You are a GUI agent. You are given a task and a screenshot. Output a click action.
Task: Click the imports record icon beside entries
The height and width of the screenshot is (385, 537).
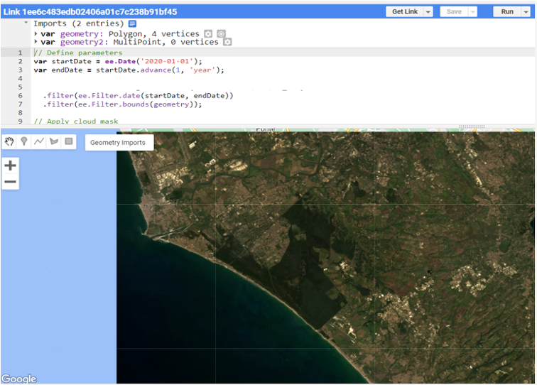click(x=132, y=23)
